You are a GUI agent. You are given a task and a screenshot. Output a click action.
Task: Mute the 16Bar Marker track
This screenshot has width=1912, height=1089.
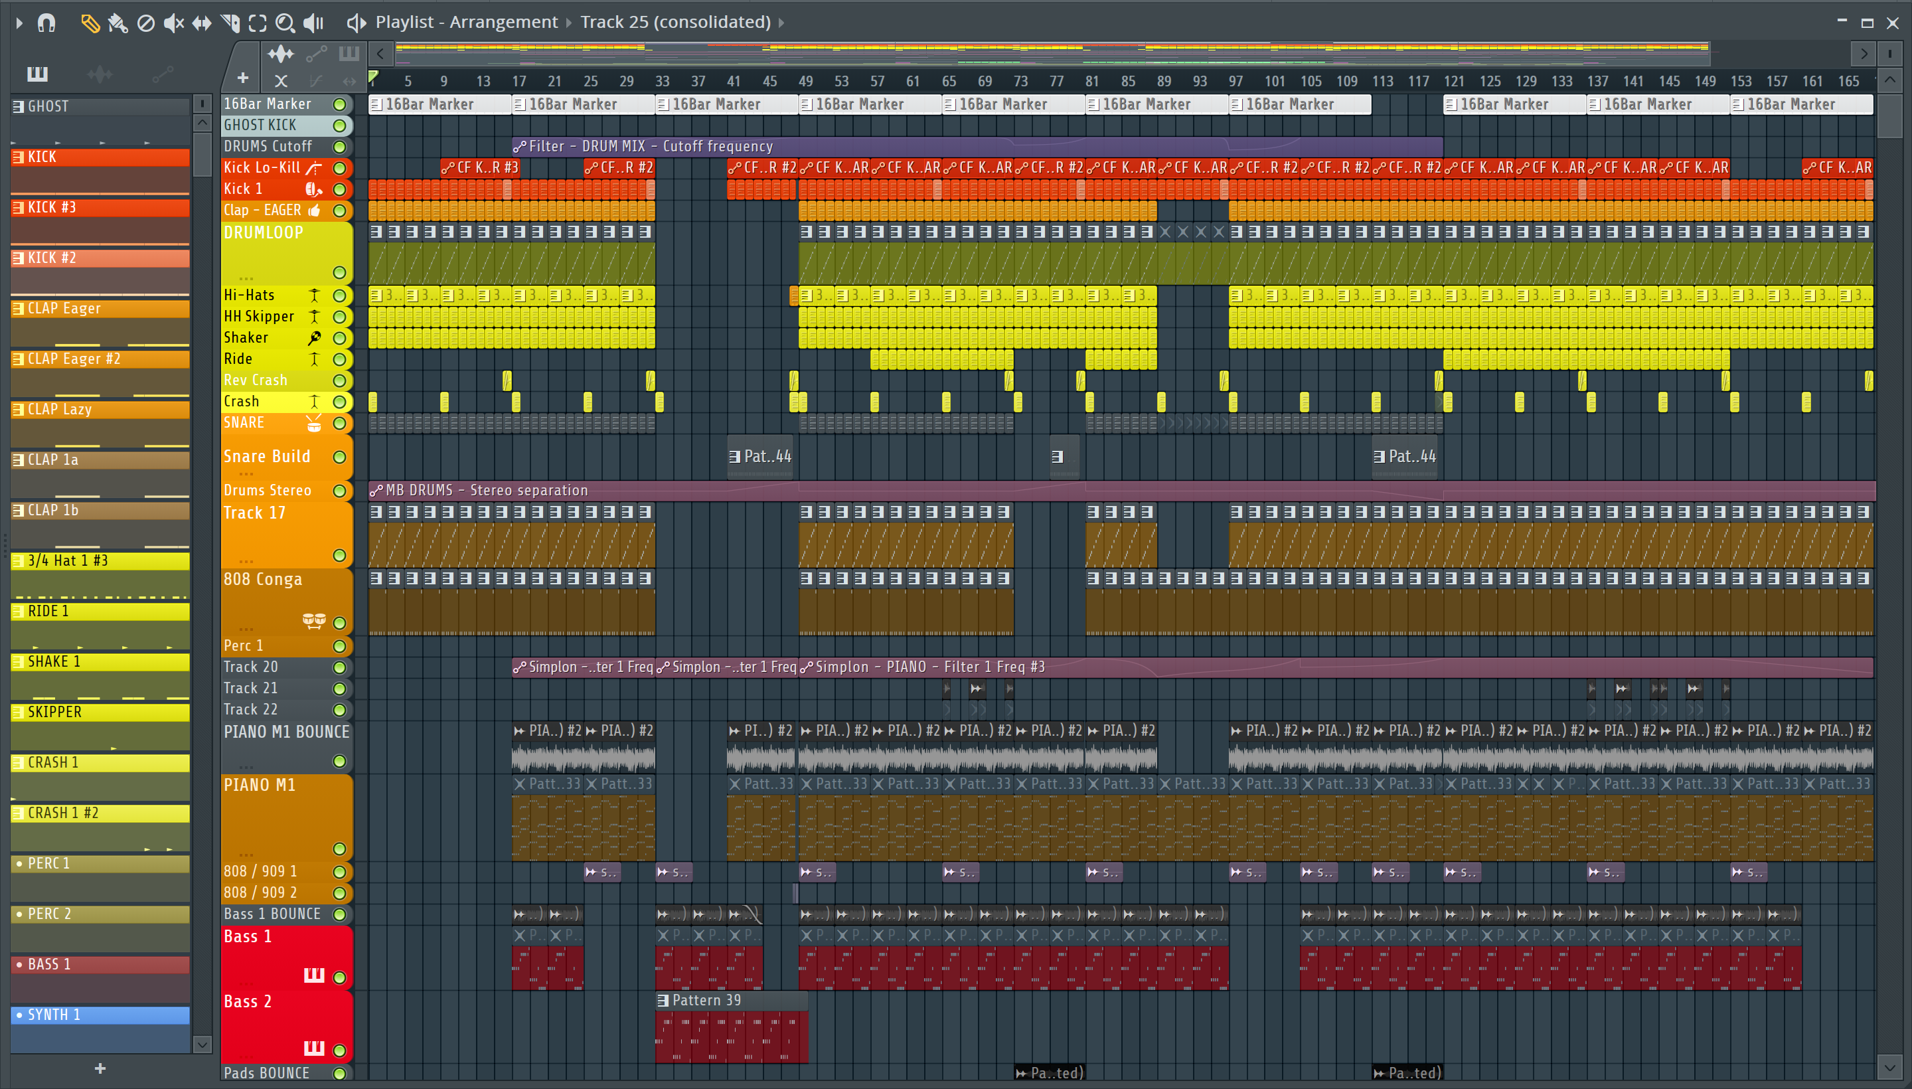point(339,105)
